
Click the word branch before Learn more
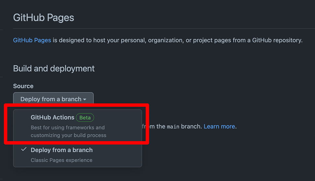tap(190, 127)
